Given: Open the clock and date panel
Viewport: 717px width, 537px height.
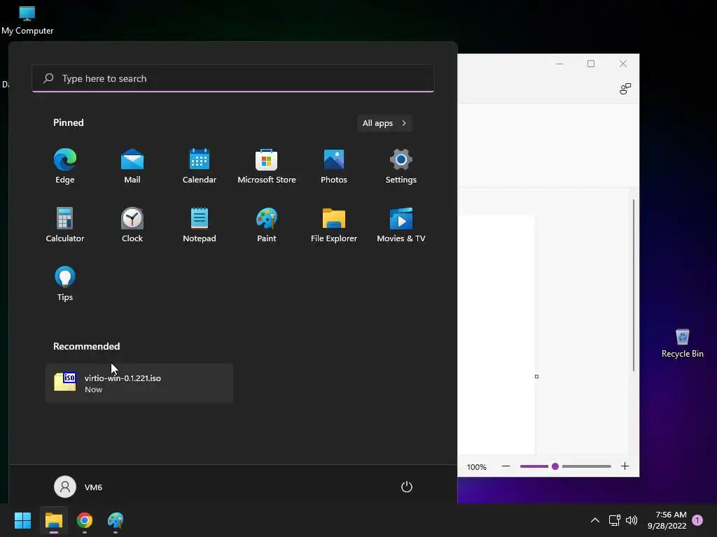Looking at the screenshot, I should (667, 520).
